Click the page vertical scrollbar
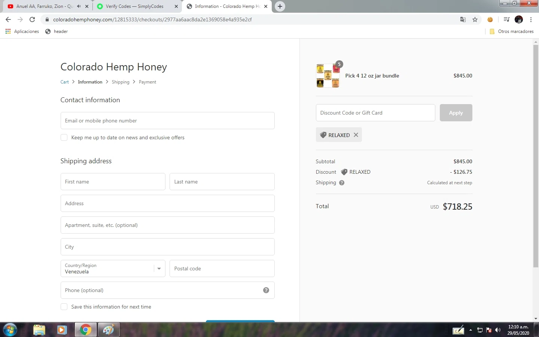 tap(536, 155)
